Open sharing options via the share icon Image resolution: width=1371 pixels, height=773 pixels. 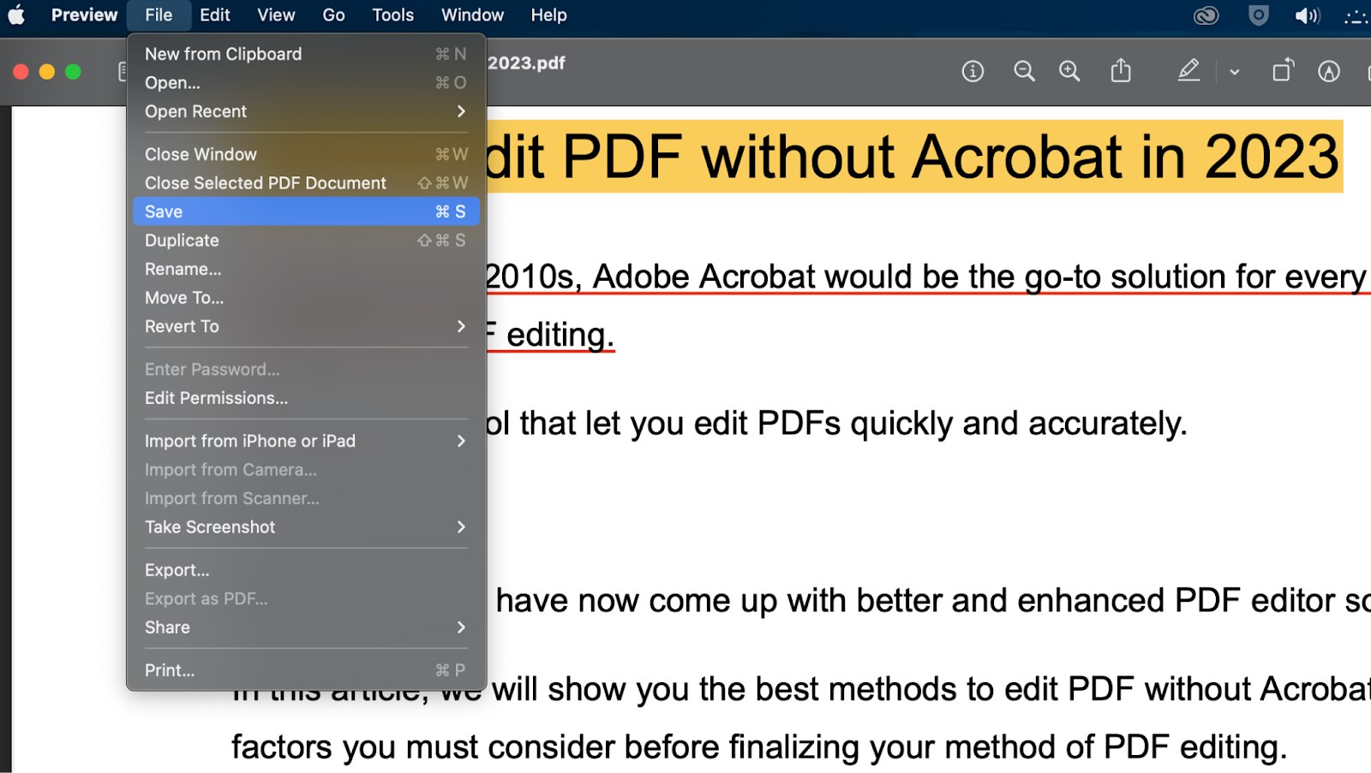click(1121, 71)
